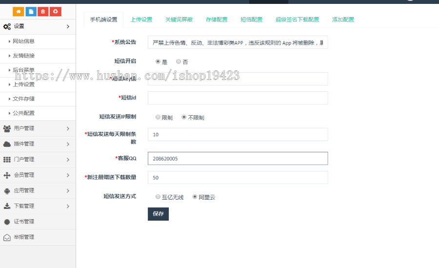Click the 系统公告 text field
The width and height of the screenshot is (439, 268).
pyautogui.click(x=238, y=42)
